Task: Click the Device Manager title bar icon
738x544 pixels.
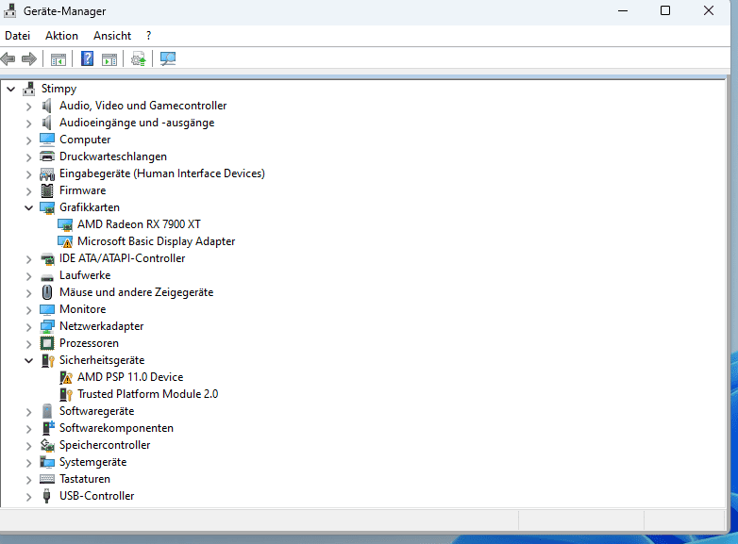Action: point(9,10)
